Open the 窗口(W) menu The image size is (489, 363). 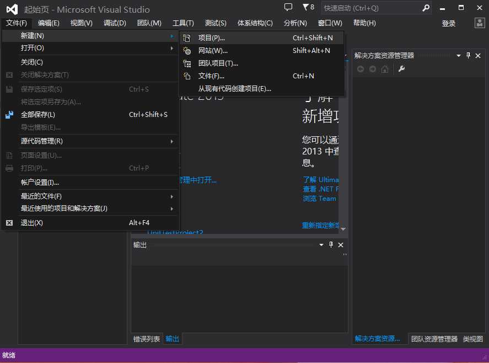point(330,23)
